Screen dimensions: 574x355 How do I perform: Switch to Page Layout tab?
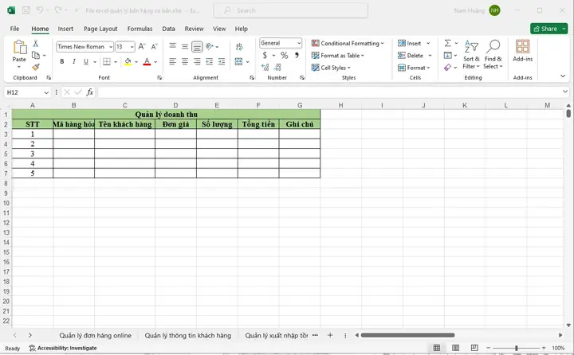(x=100, y=29)
